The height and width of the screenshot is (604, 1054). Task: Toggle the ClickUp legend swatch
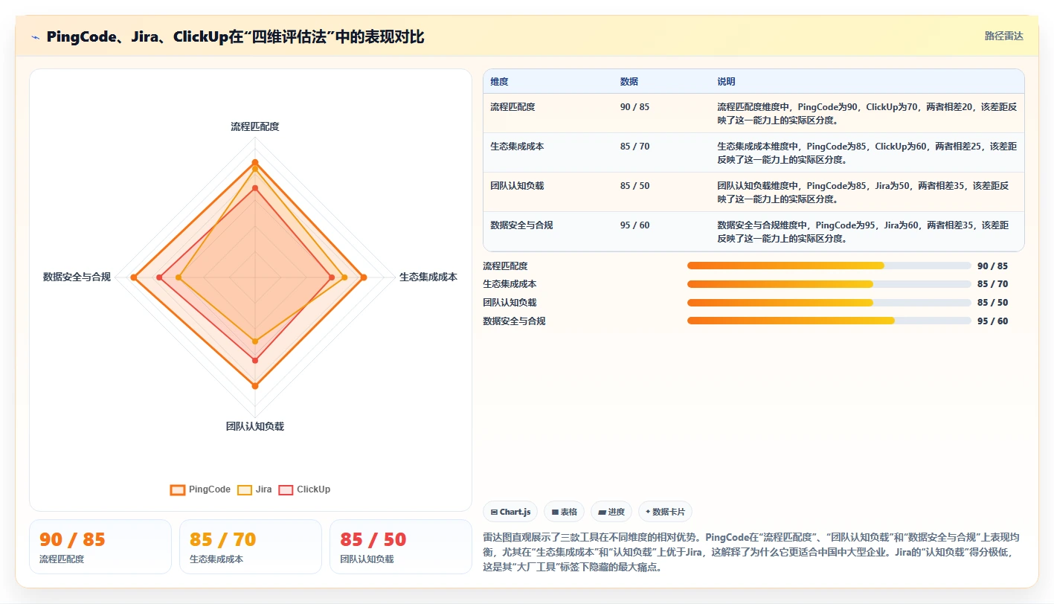[x=286, y=489]
